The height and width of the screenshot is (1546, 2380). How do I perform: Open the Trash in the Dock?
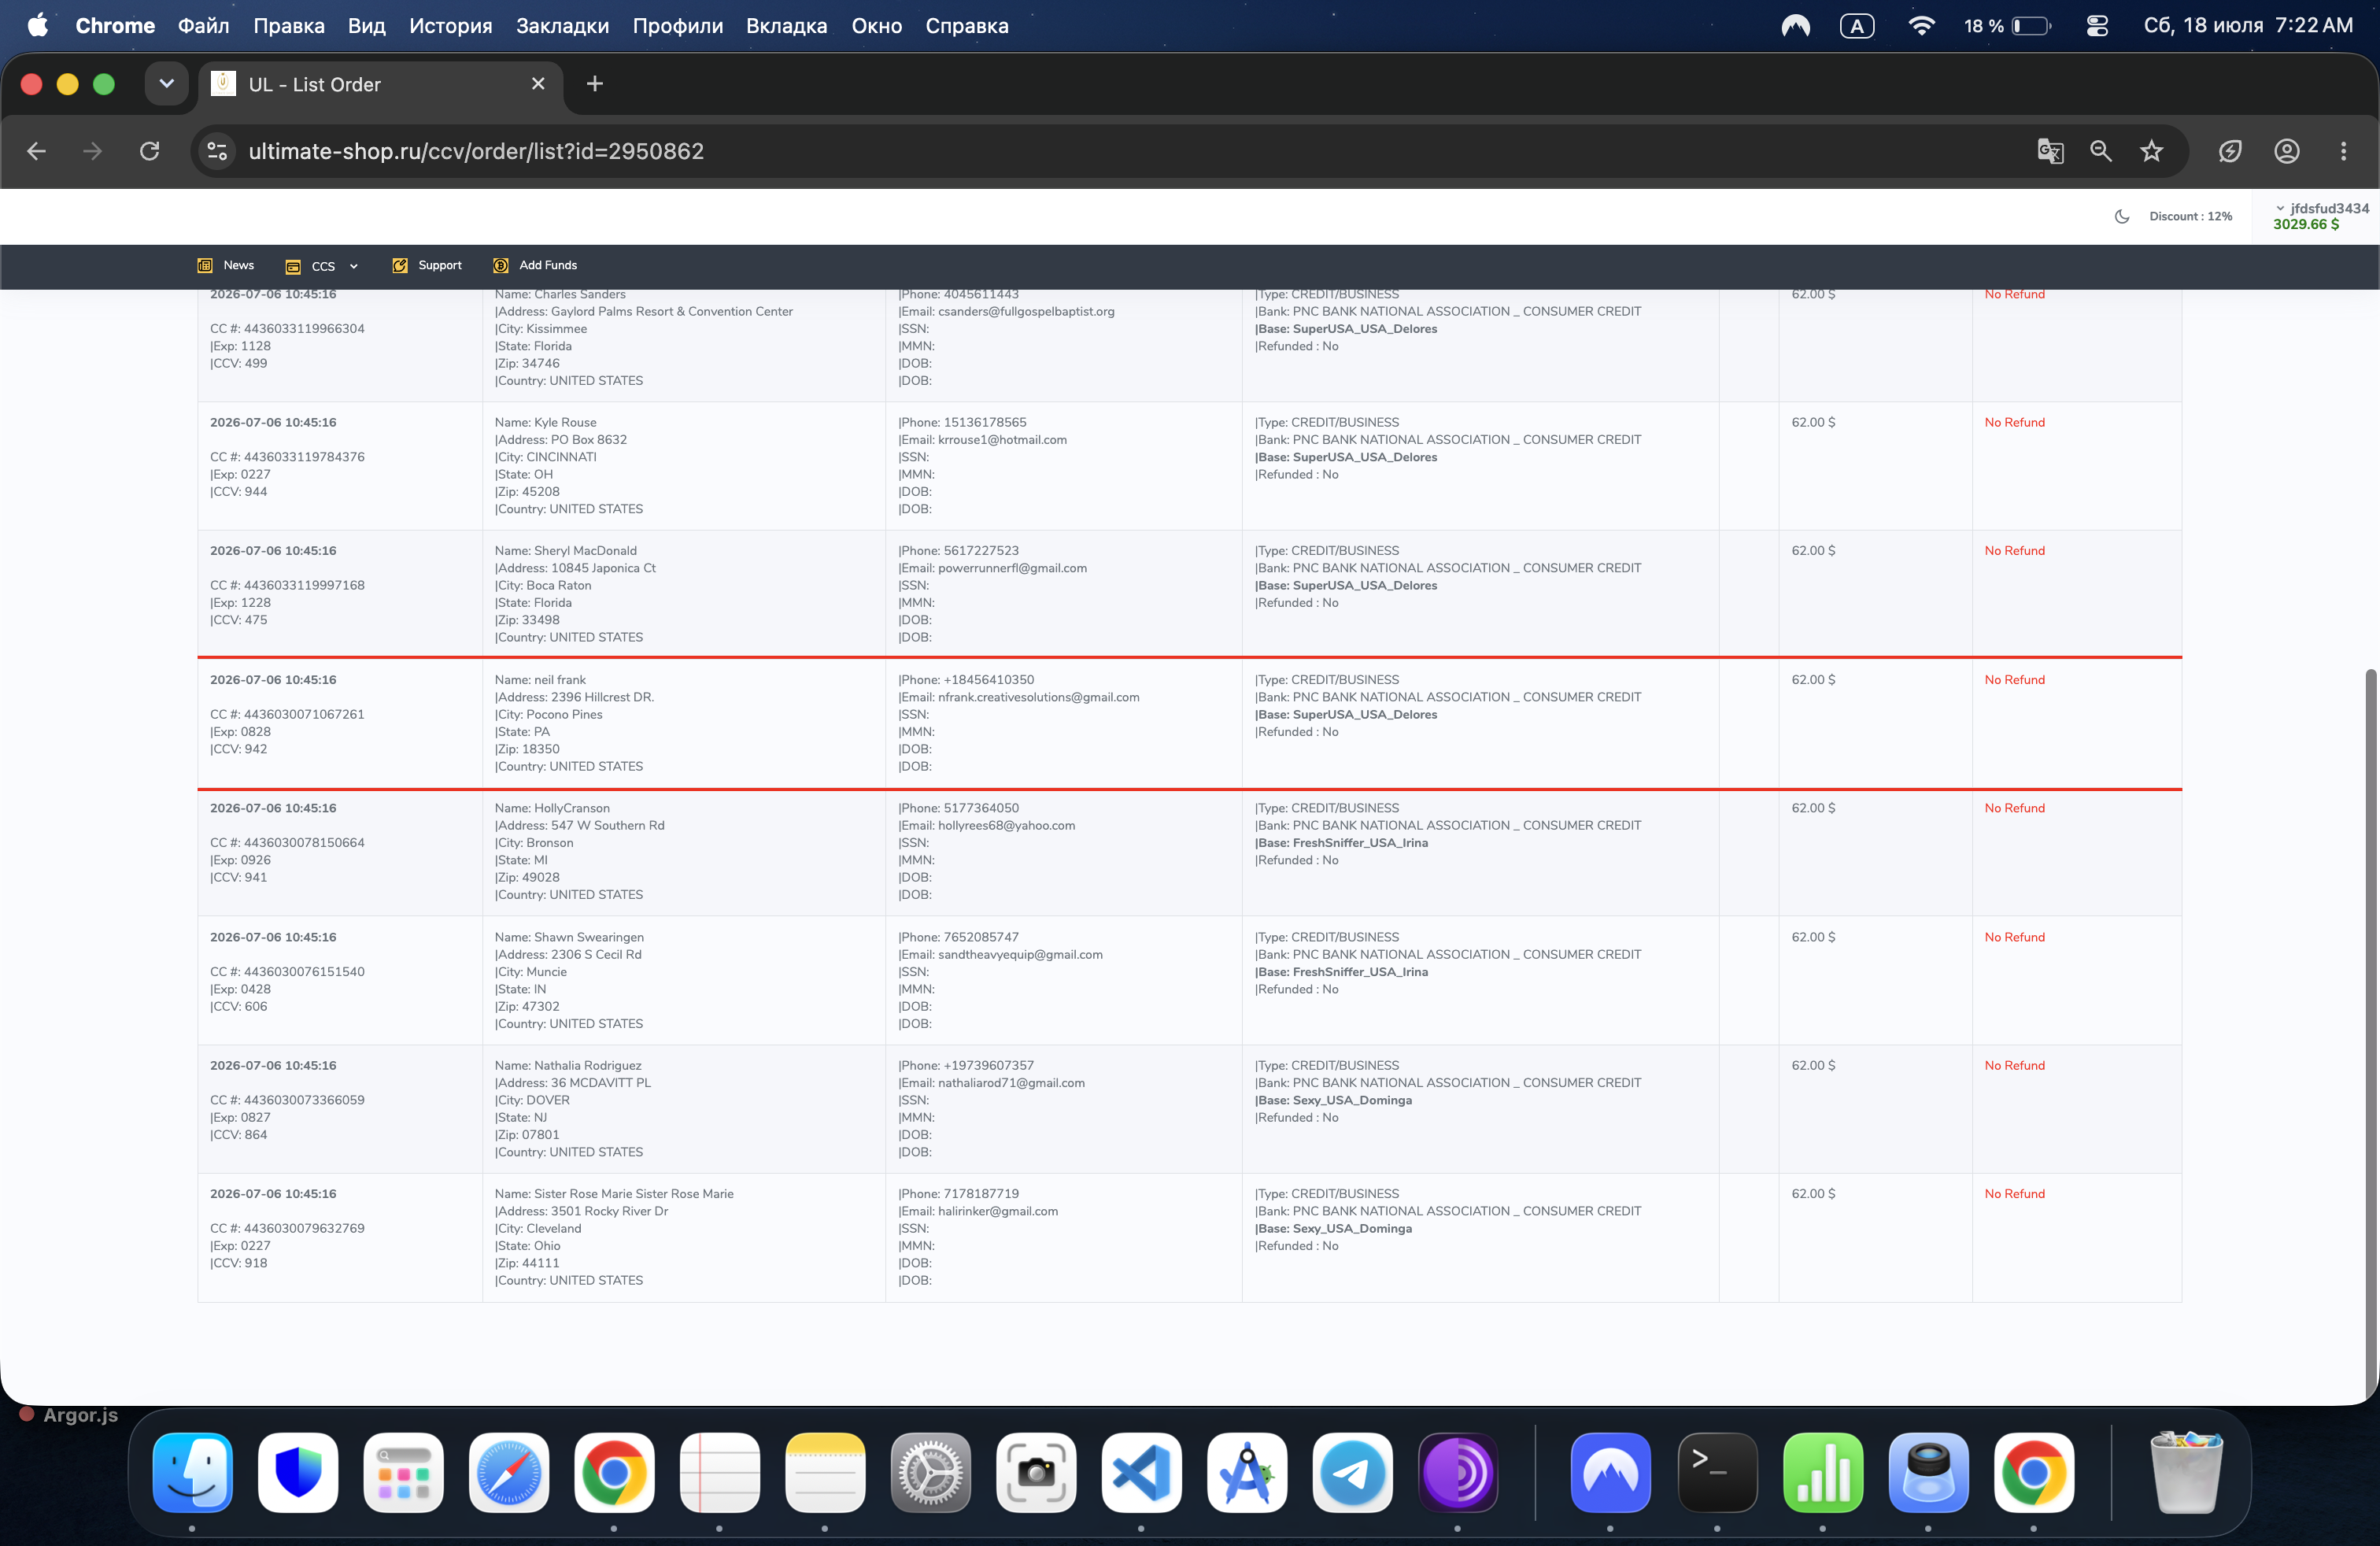pos(2186,1472)
